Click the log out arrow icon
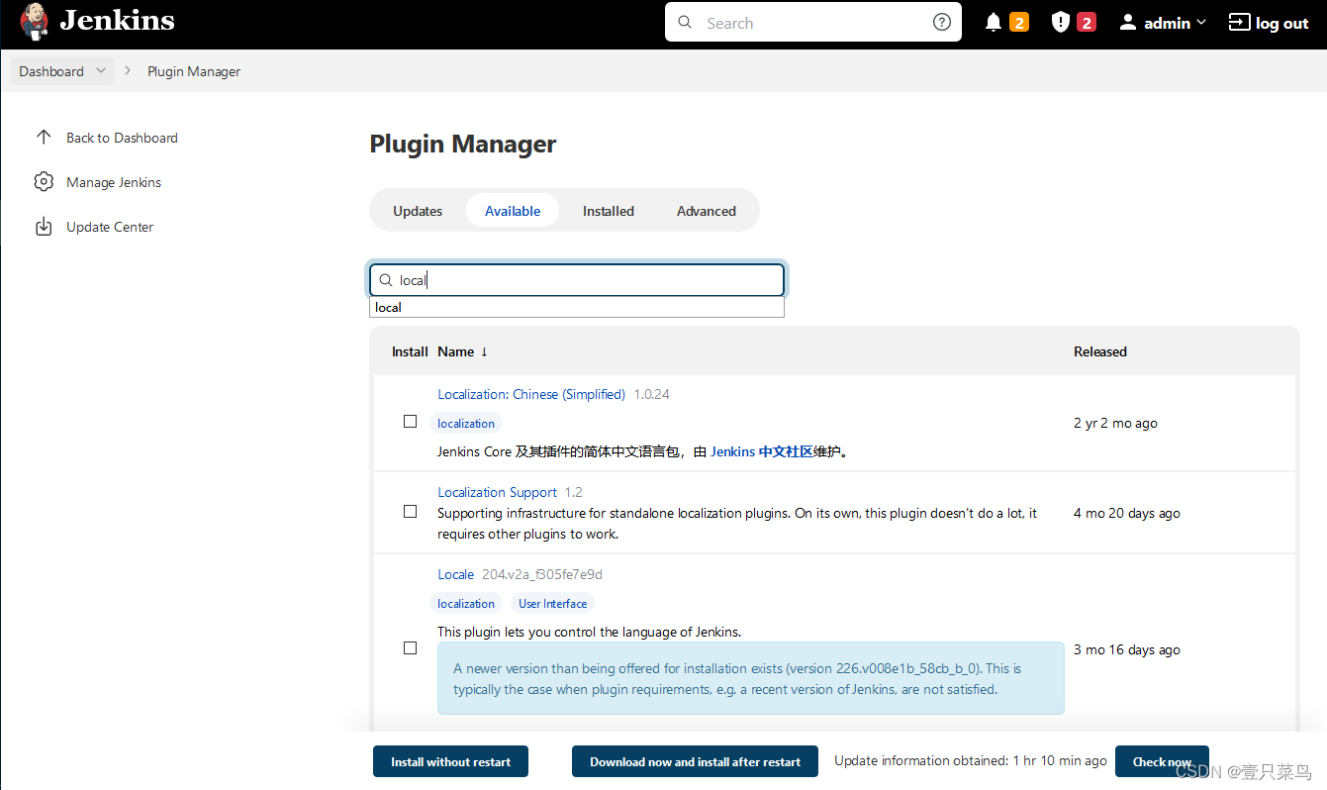The width and height of the screenshot is (1327, 790). pyautogui.click(x=1239, y=22)
